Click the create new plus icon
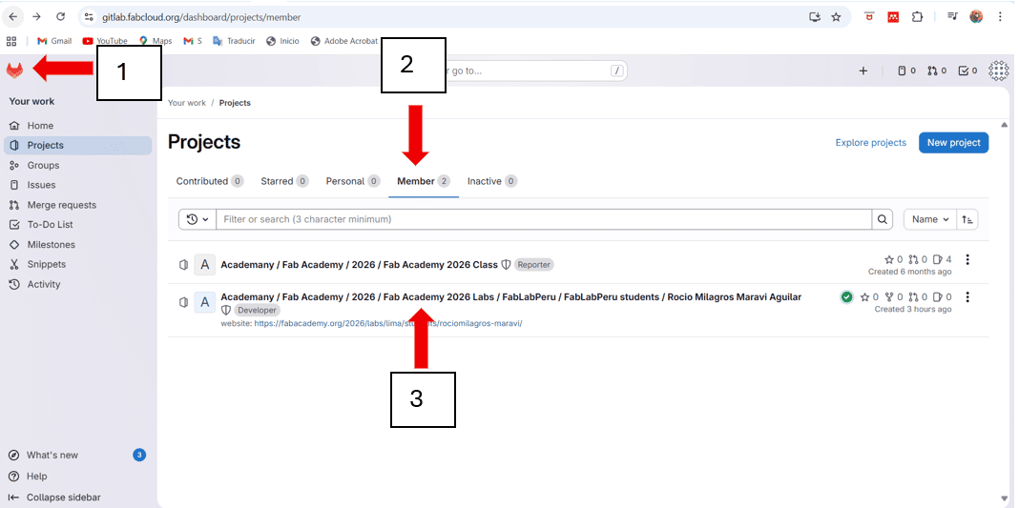The height and width of the screenshot is (508, 1019). [x=863, y=71]
